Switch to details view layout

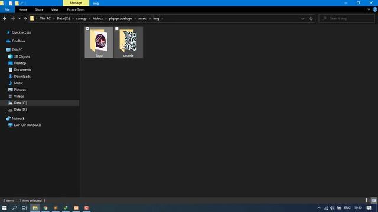tap(366, 200)
